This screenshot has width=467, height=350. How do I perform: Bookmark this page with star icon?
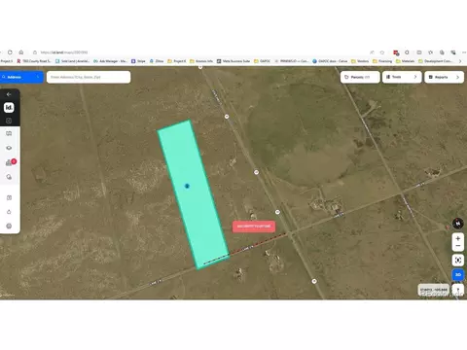[382, 52]
